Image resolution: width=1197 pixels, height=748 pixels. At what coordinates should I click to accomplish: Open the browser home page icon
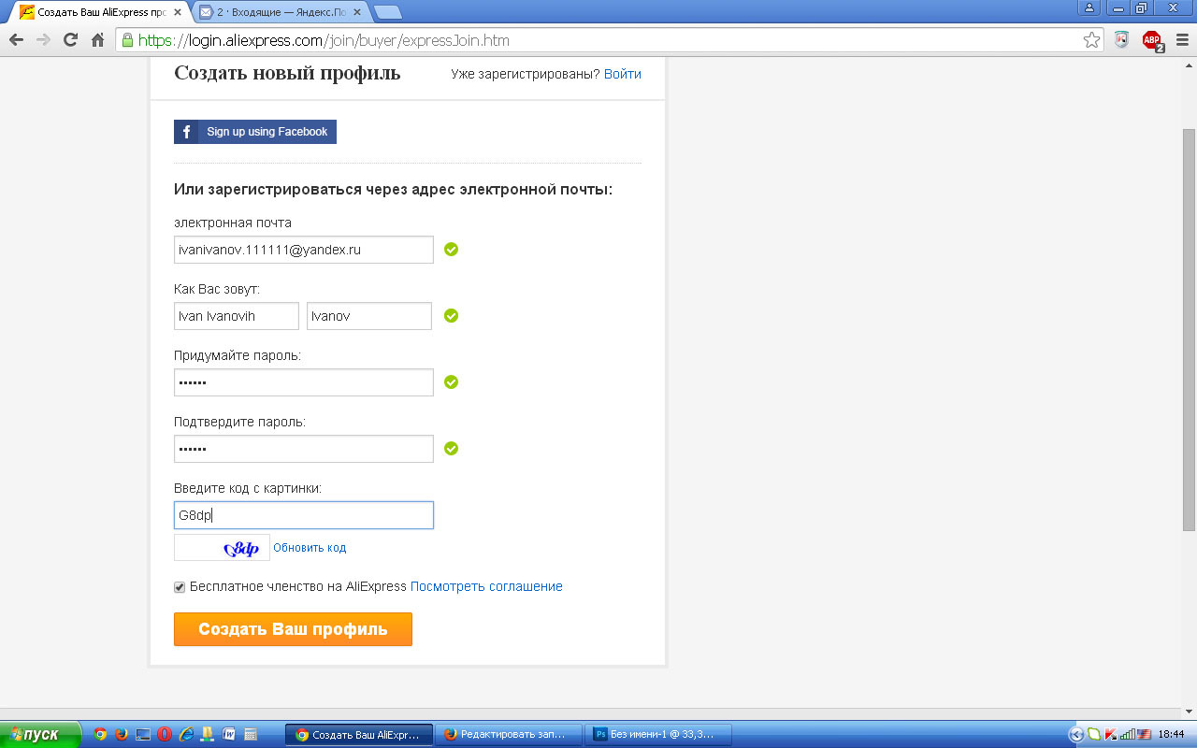97,40
